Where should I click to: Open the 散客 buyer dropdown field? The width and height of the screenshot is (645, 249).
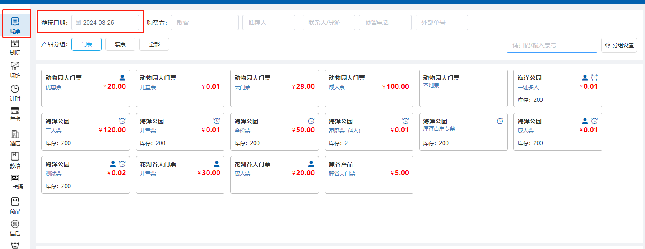click(x=204, y=23)
